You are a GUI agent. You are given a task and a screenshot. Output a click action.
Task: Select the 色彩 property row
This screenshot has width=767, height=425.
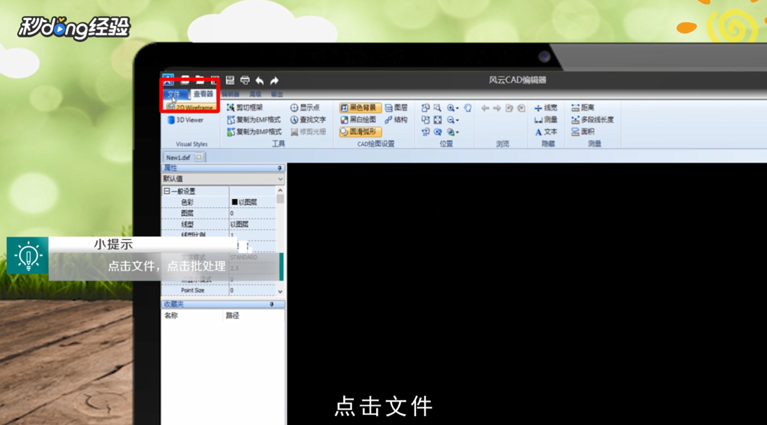219,202
